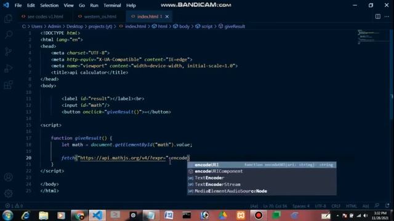Viewport: 394px width, 221px height.
Task: Click the volume icon in system tray
Action: point(366,215)
